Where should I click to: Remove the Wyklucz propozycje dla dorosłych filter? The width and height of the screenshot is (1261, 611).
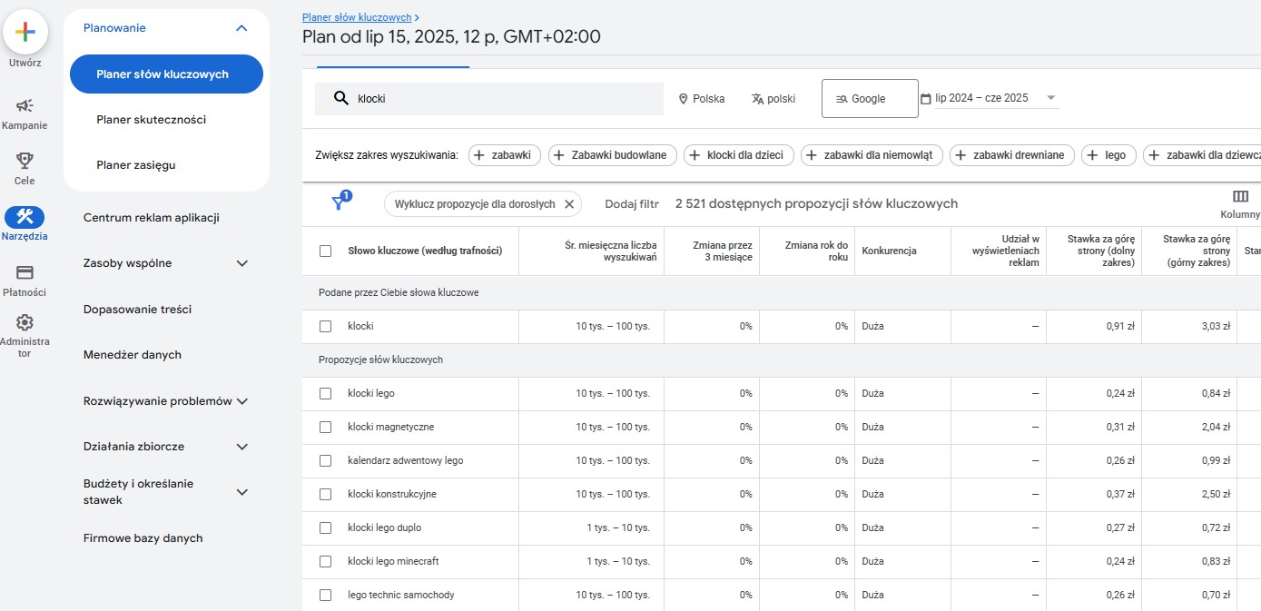point(569,204)
